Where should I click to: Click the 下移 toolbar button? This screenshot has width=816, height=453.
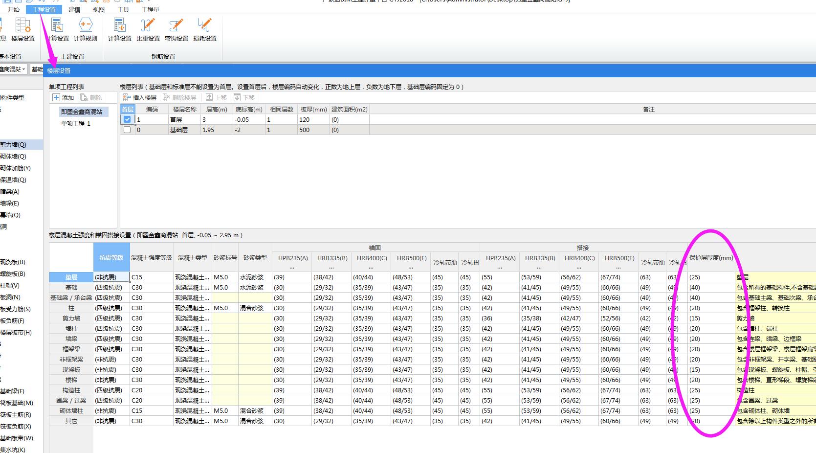[244, 97]
